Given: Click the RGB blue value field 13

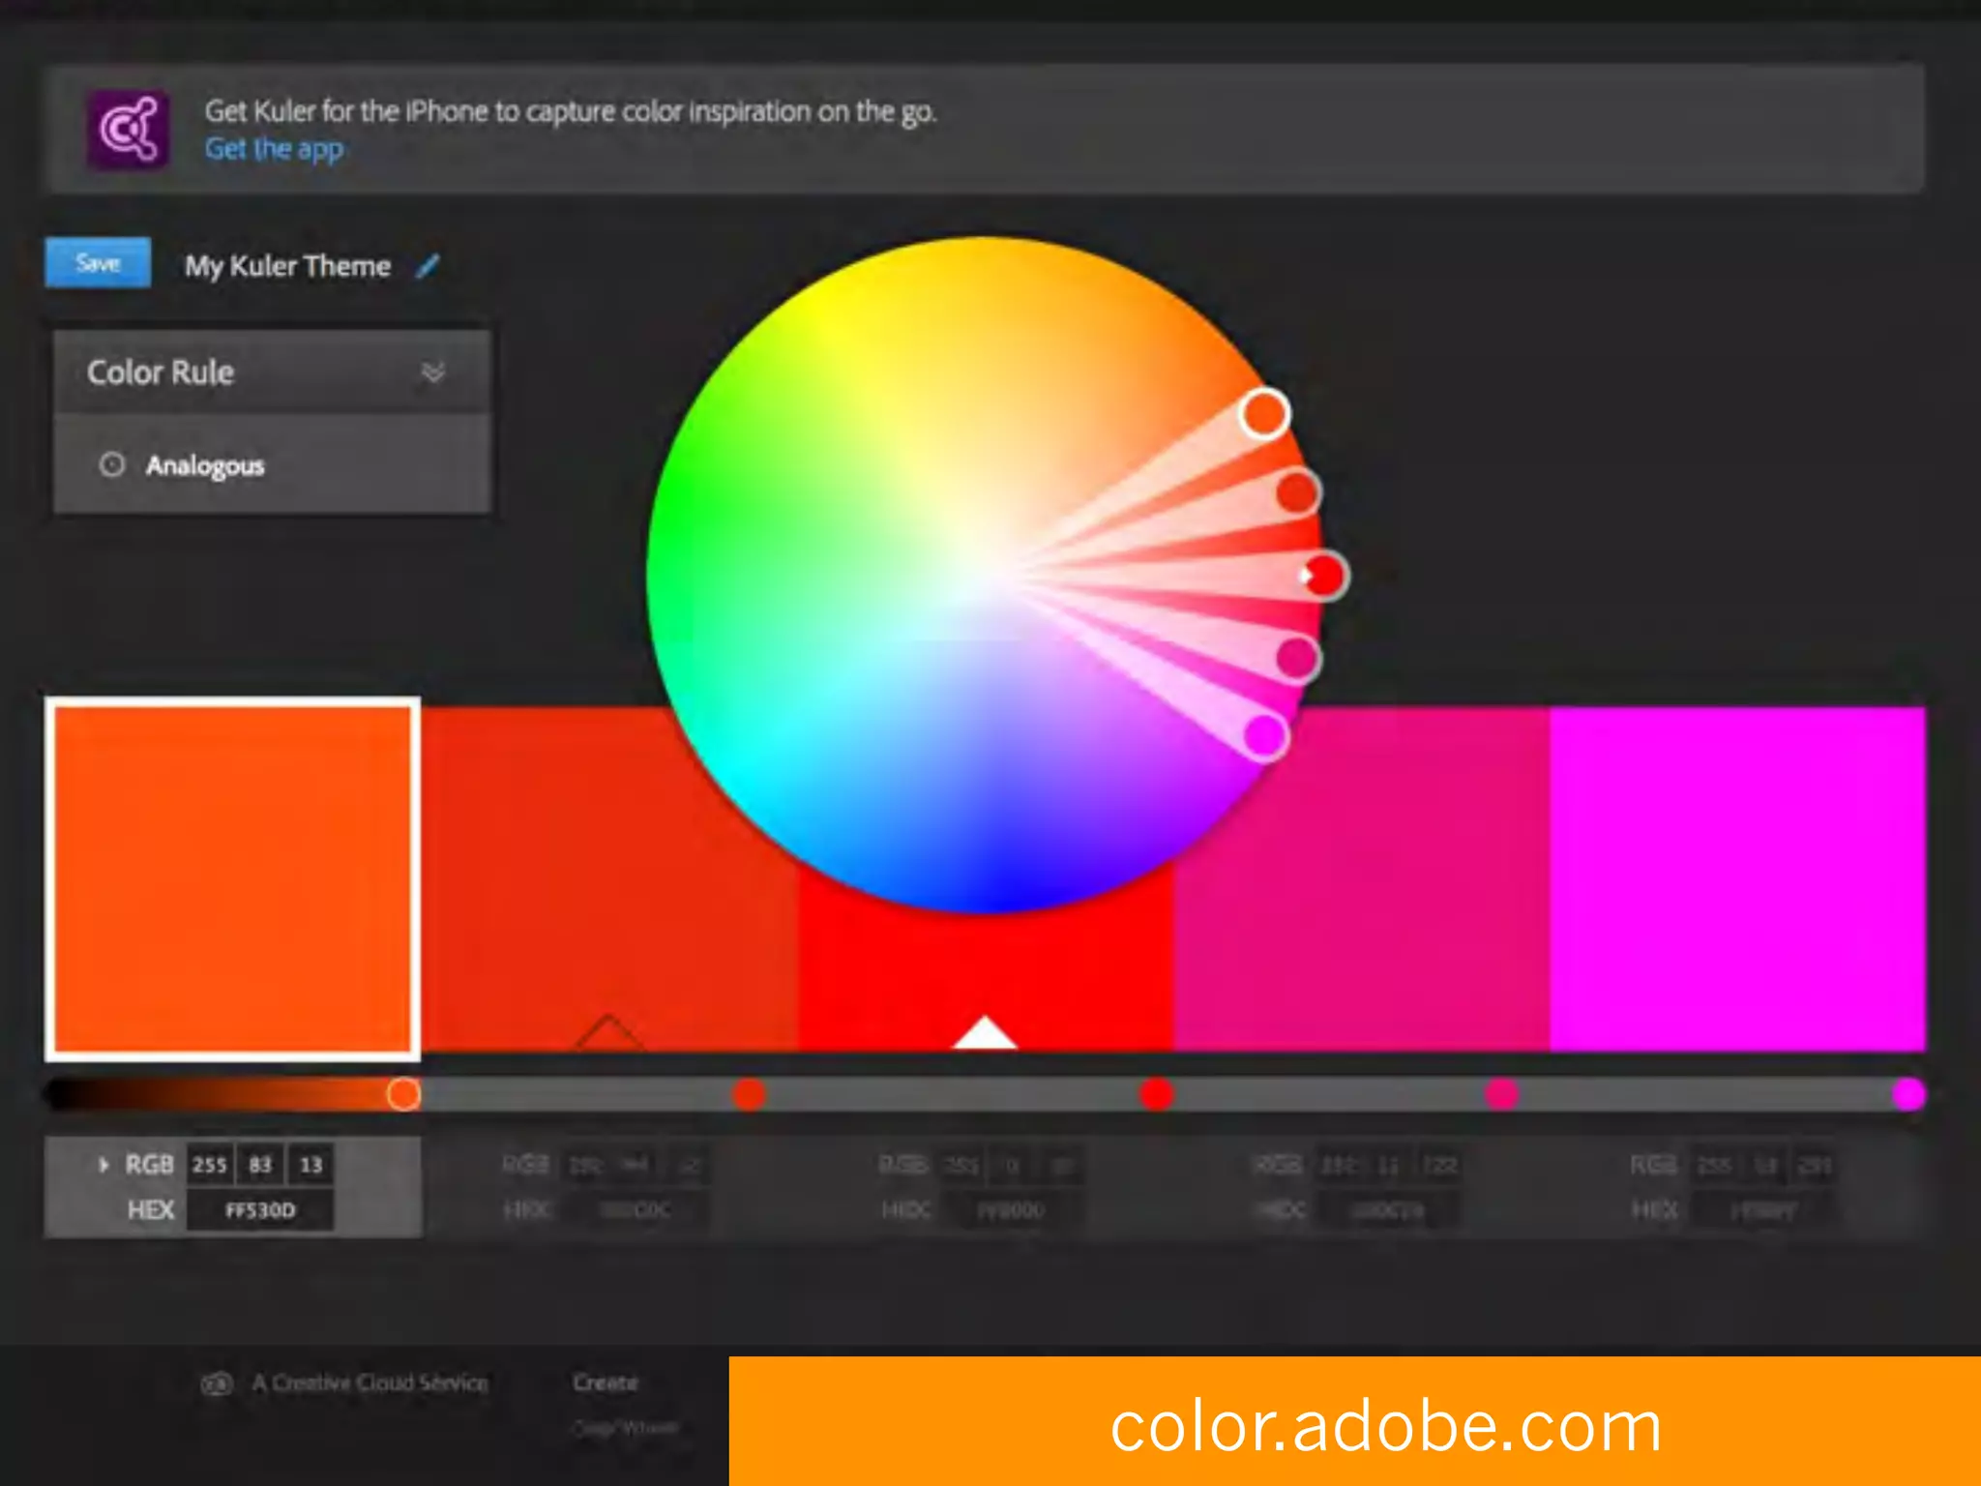Looking at the screenshot, I should [310, 1165].
